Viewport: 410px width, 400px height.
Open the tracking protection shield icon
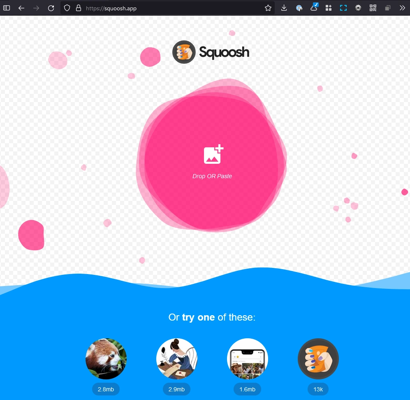point(67,8)
